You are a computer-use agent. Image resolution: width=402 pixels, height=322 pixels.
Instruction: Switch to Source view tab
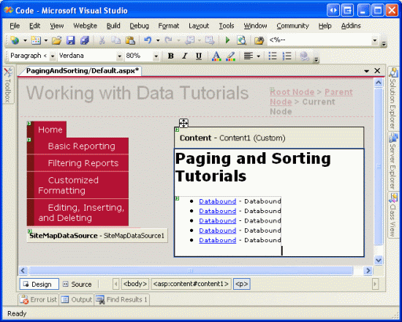click(77, 284)
